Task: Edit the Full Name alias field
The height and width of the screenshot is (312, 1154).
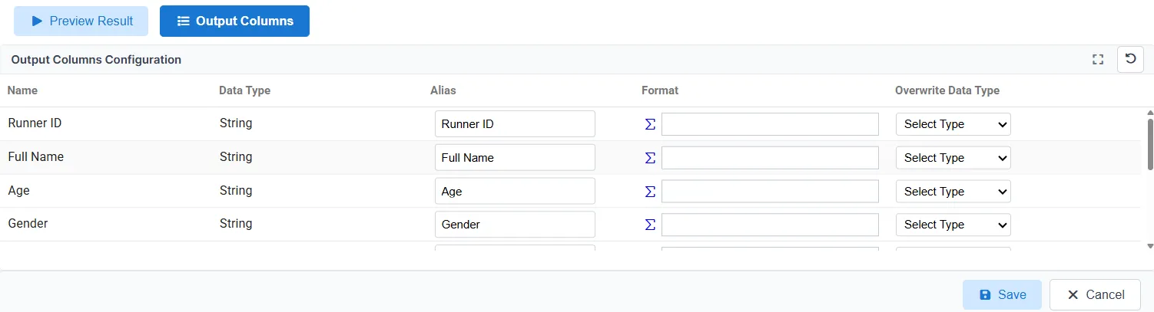Action: (x=515, y=158)
